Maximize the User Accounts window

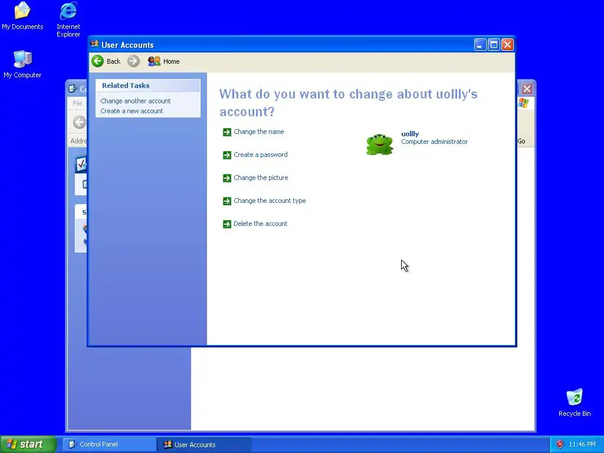494,45
